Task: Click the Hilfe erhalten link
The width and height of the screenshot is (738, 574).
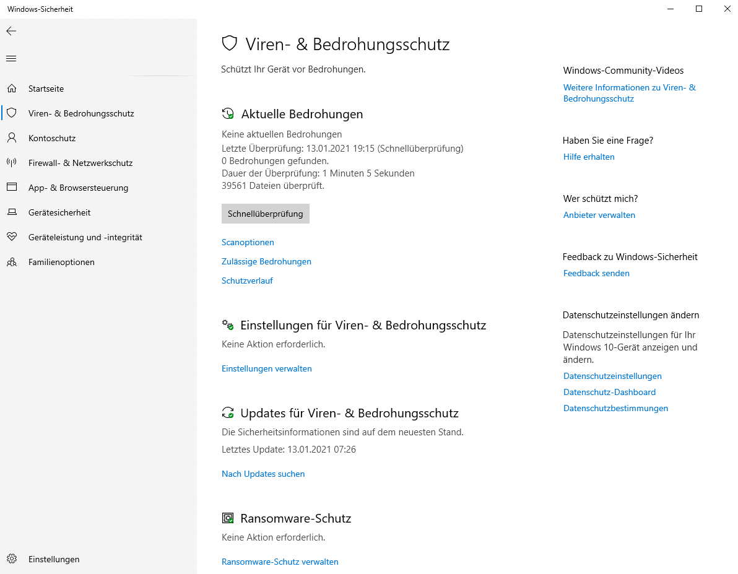Action: pos(589,157)
